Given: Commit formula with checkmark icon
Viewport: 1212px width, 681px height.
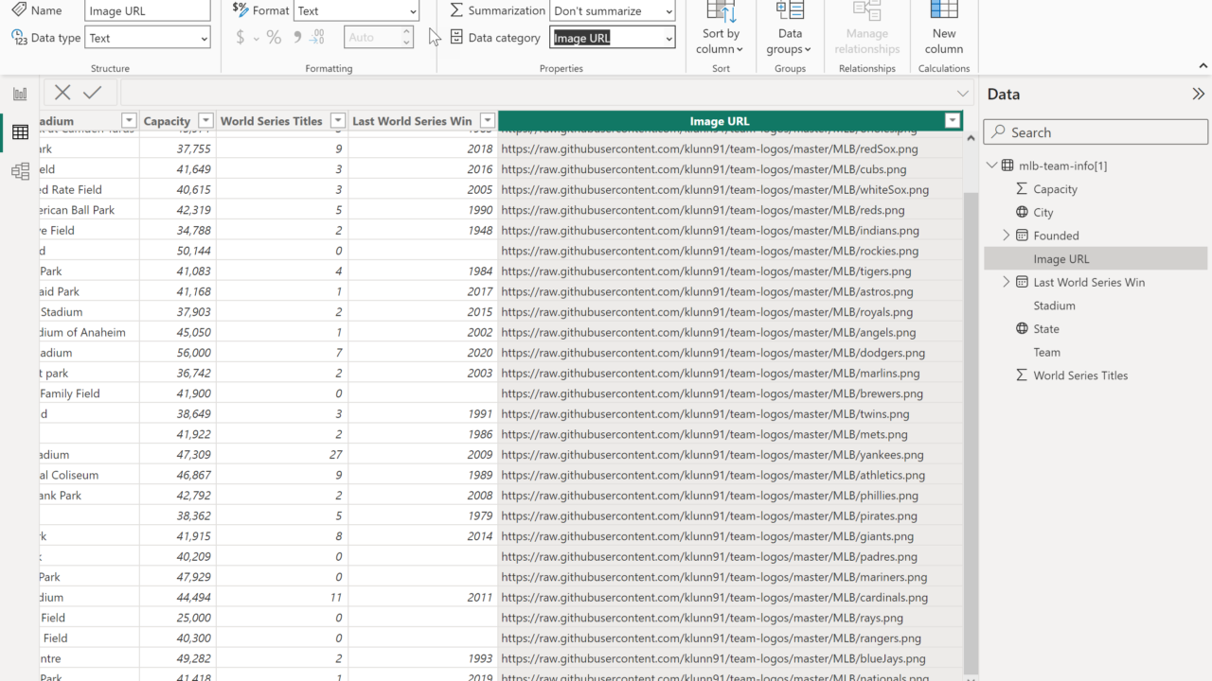Looking at the screenshot, I should pyautogui.click(x=92, y=93).
